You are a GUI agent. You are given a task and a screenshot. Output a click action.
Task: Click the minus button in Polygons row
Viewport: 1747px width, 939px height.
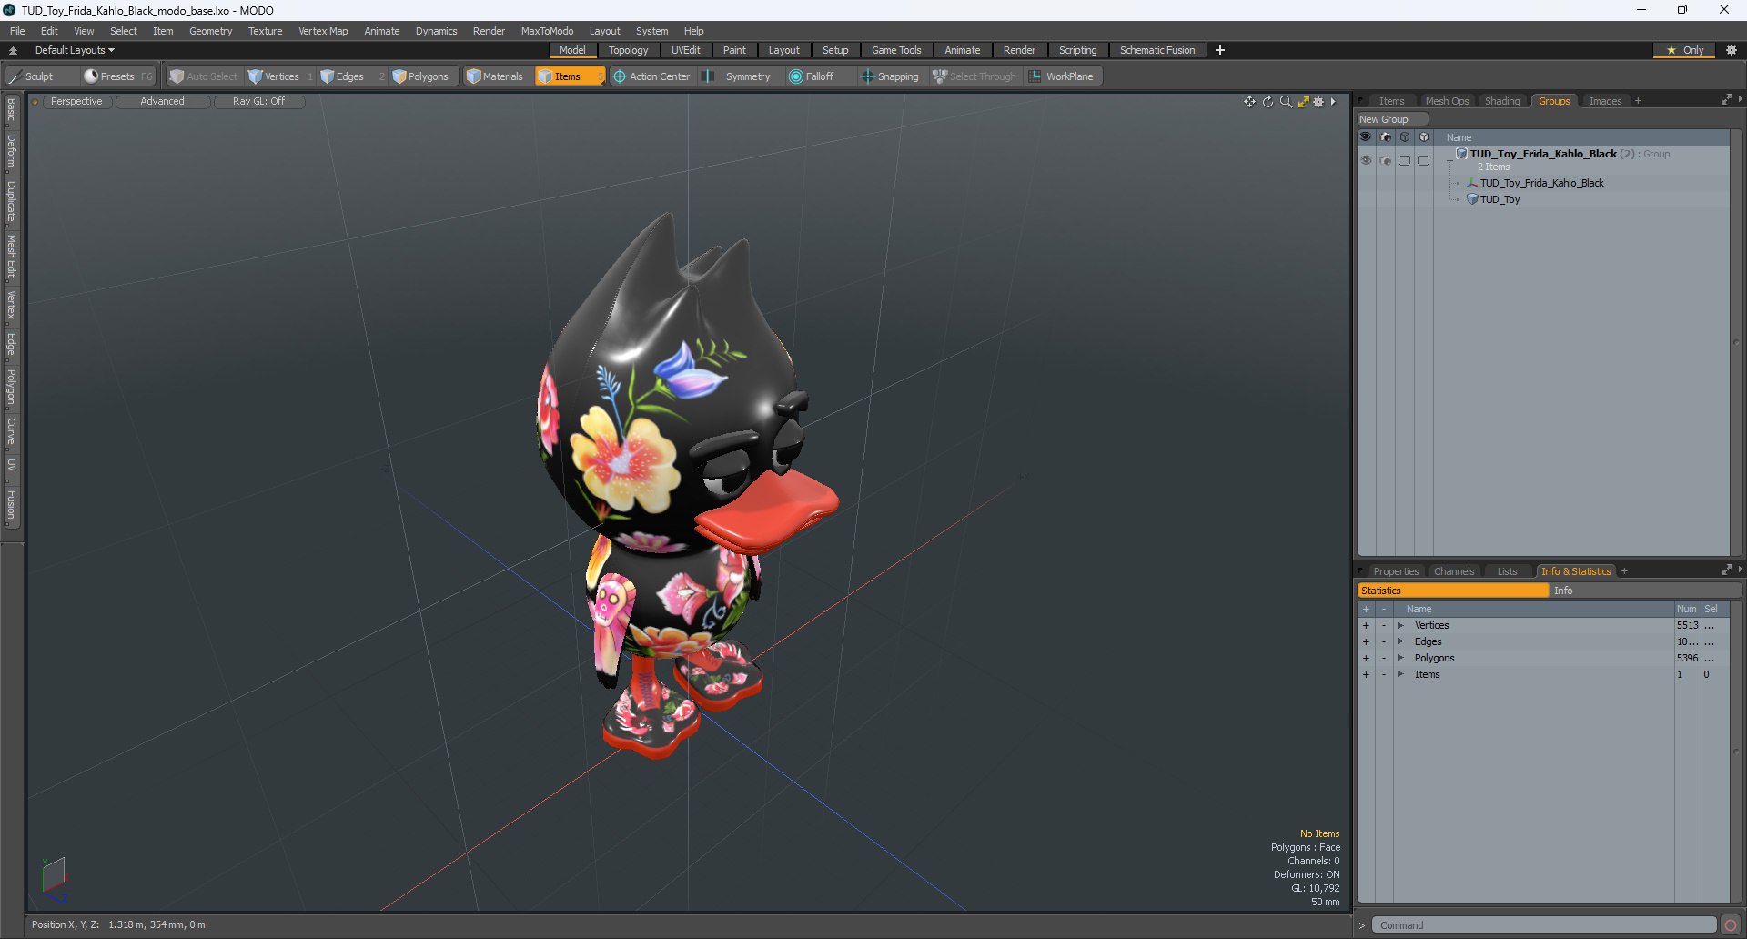tap(1384, 658)
